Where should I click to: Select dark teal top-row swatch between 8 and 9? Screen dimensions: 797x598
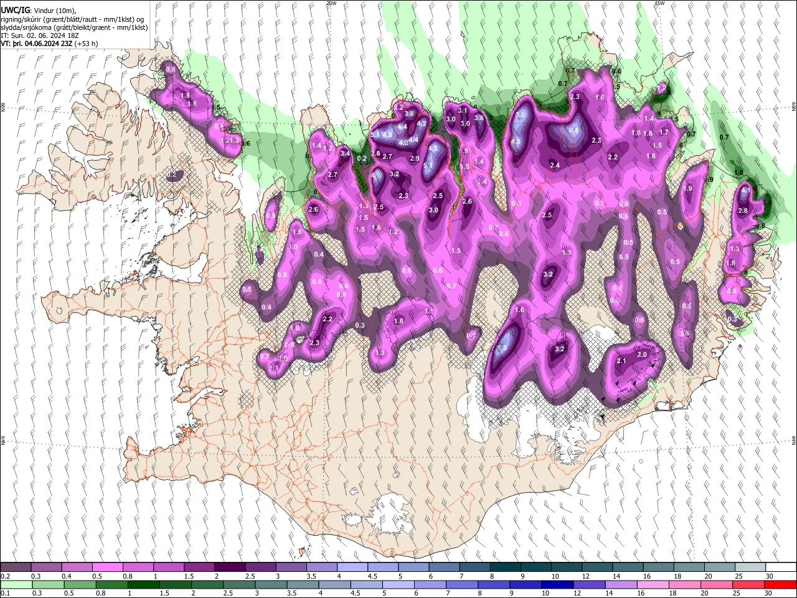[505, 567]
